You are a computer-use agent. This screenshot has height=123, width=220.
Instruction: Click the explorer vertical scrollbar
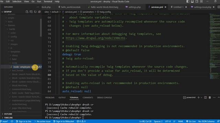click(x=41, y=28)
